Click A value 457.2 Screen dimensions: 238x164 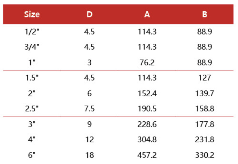[x=147, y=155]
